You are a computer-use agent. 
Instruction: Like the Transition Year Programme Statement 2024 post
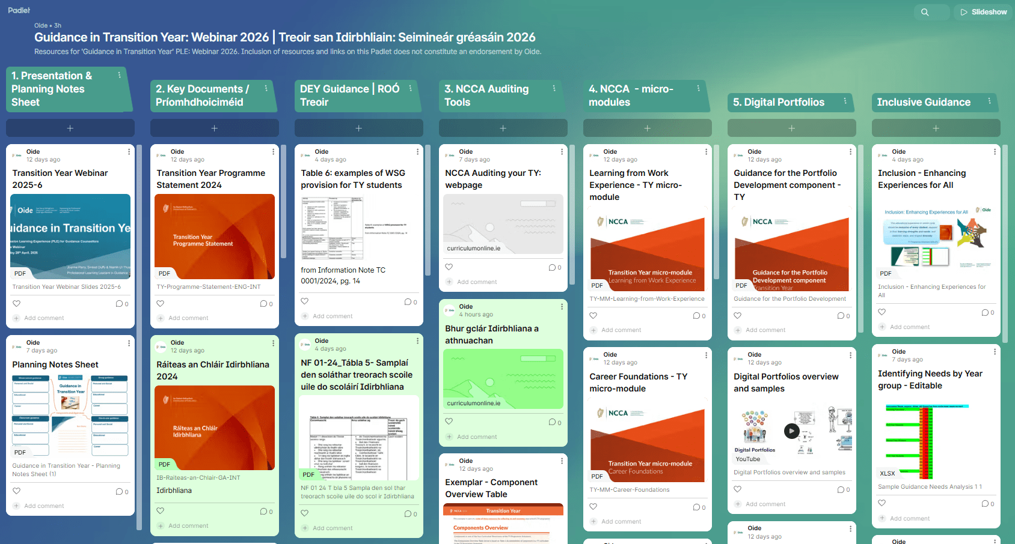[161, 303]
